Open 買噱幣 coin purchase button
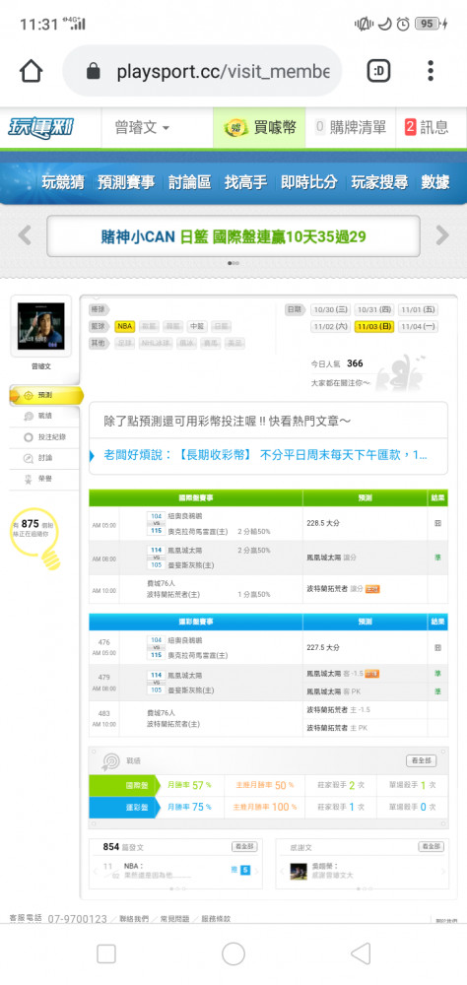This screenshot has width=467, height=985. click(259, 128)
